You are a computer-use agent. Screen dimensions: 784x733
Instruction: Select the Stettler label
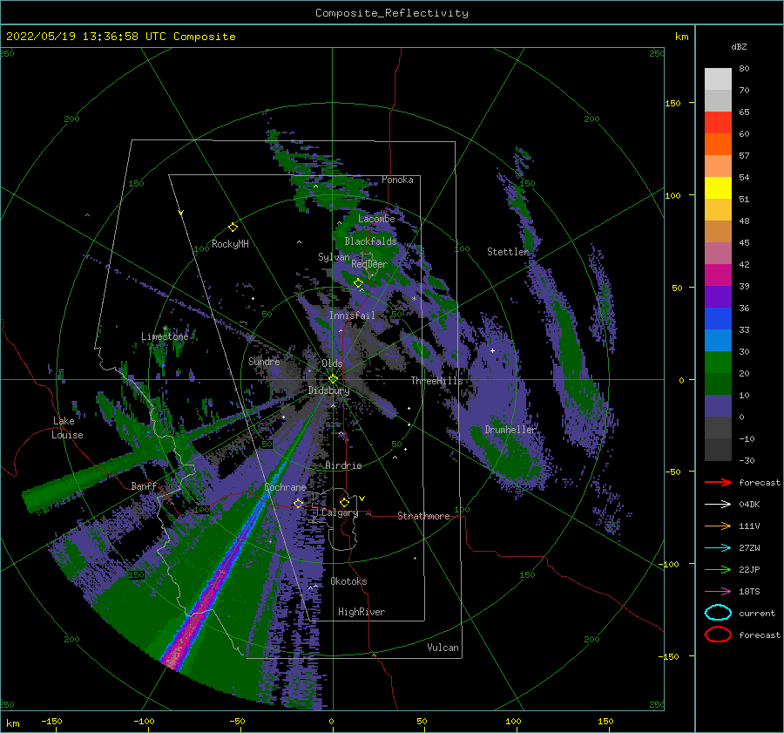508,252
